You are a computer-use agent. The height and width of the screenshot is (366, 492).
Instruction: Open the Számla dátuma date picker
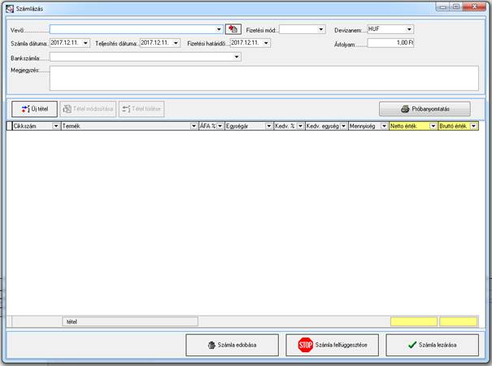[x=86, y=42]
